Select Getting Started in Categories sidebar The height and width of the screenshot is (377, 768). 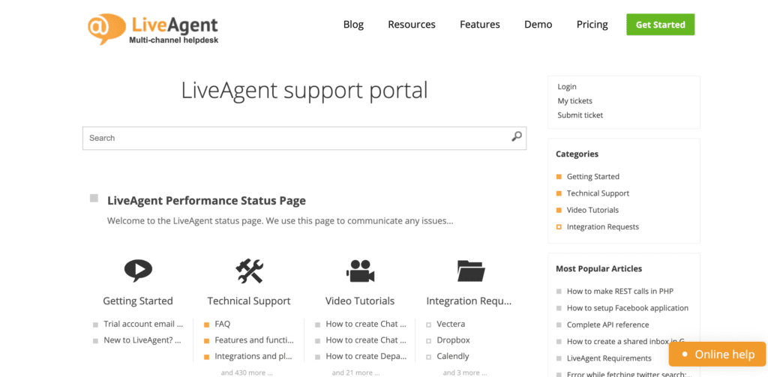tap(592, 176)
